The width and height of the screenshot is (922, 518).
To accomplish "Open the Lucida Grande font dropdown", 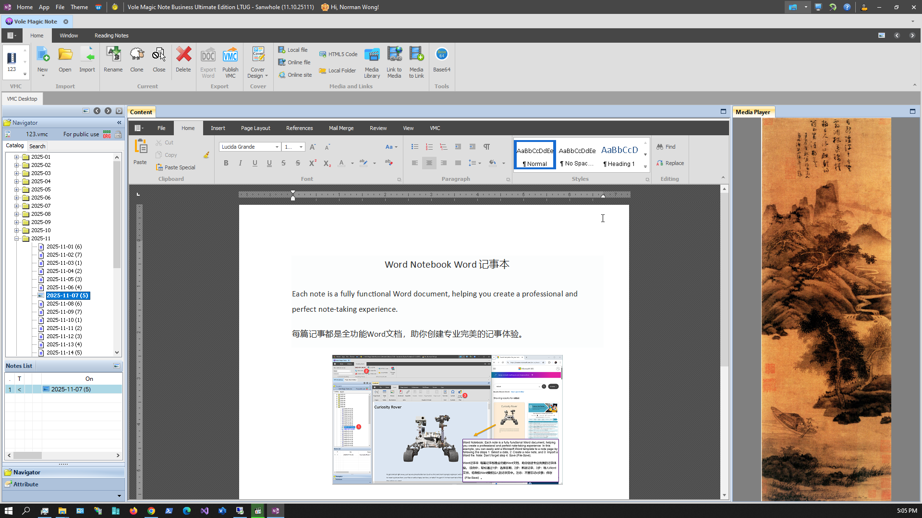I will [x=277, y=147].
